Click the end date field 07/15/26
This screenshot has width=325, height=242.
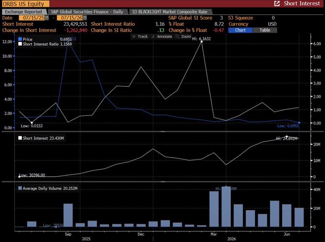pyautogui.click(x=70, y=18)
